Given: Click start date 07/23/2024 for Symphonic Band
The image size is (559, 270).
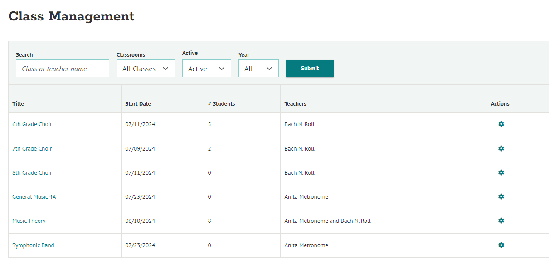Looking at the screenshot, I should pyautogui.click(x=140, y=245).
